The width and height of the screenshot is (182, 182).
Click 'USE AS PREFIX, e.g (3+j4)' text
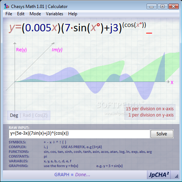[x=81, y=147]
